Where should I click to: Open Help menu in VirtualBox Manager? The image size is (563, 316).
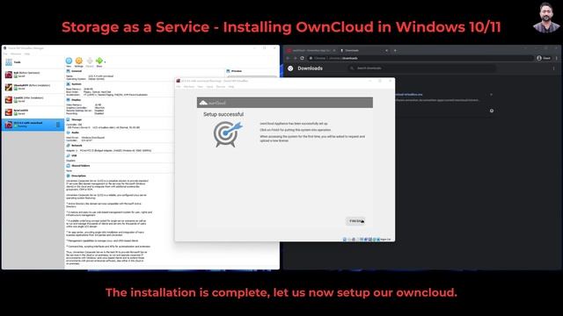pos(27,54)
